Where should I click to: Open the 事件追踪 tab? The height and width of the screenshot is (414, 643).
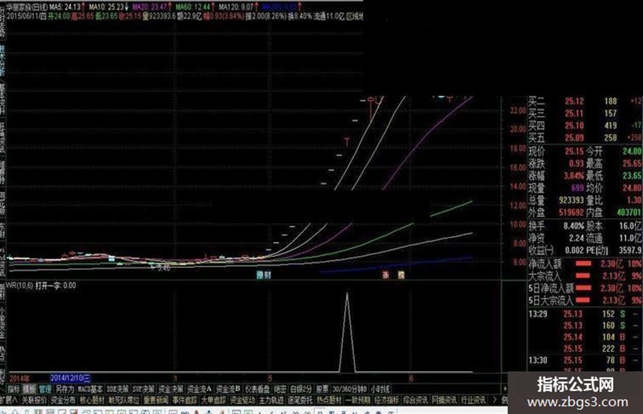click(184, 400)
